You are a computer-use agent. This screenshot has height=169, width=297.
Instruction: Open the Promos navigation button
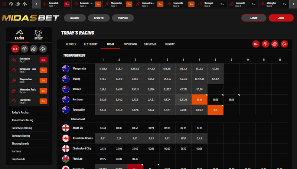(123, 18)
